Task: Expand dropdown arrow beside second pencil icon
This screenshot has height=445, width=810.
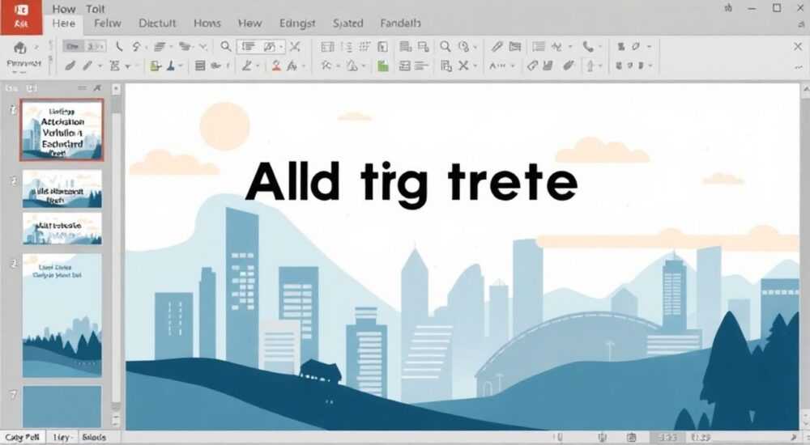Action: click(x=100, y=66)
